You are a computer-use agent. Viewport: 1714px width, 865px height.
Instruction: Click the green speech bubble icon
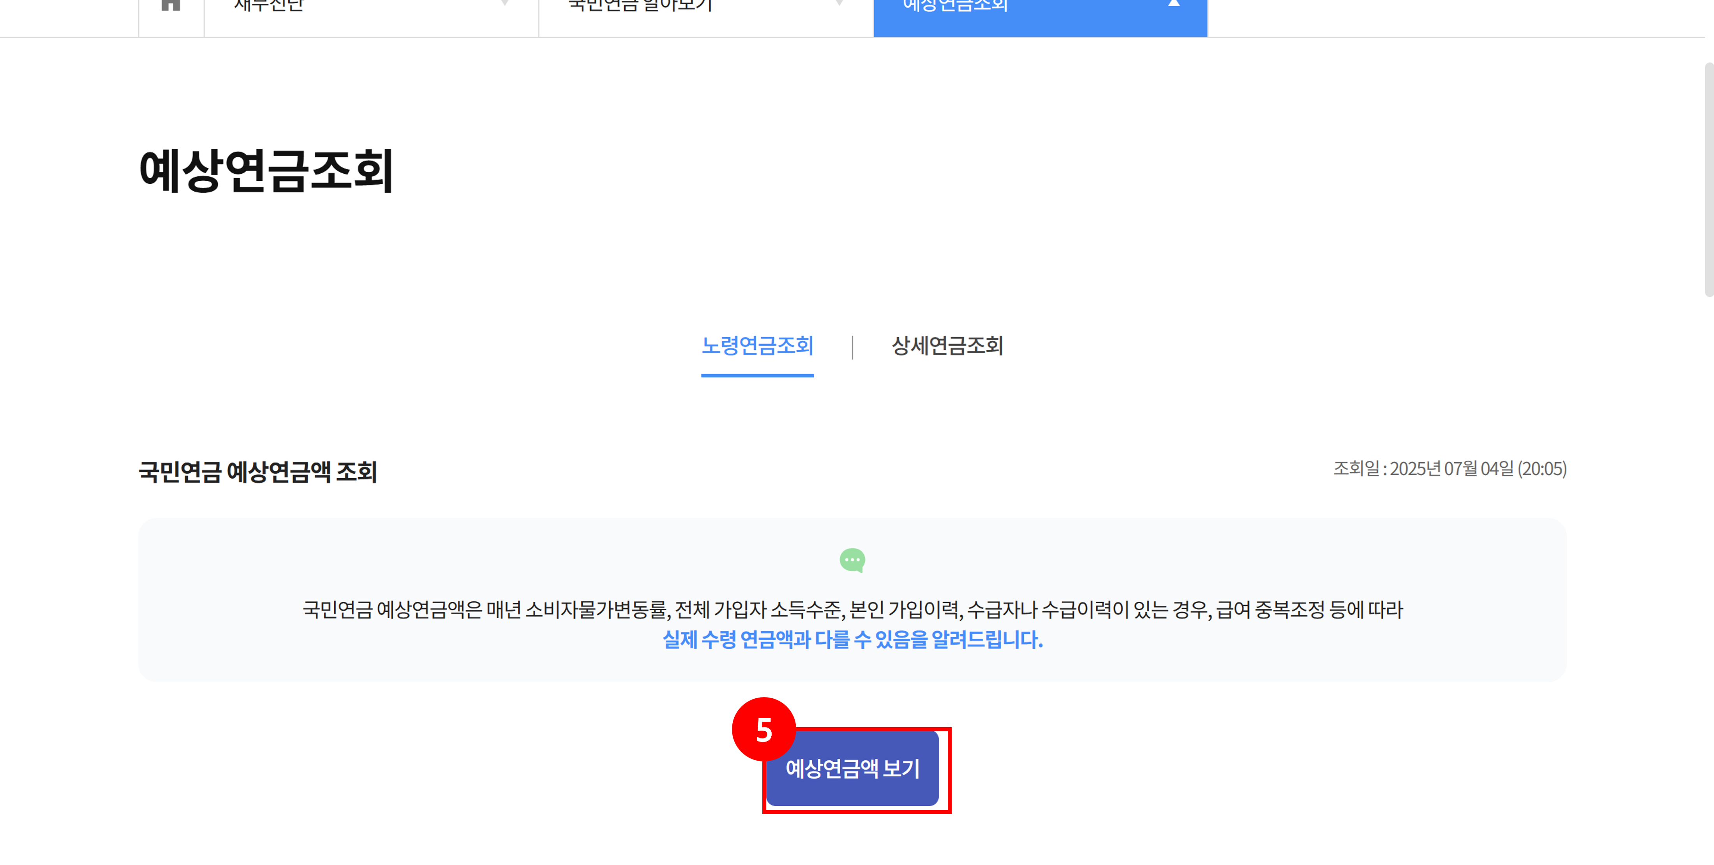(852, 560)
